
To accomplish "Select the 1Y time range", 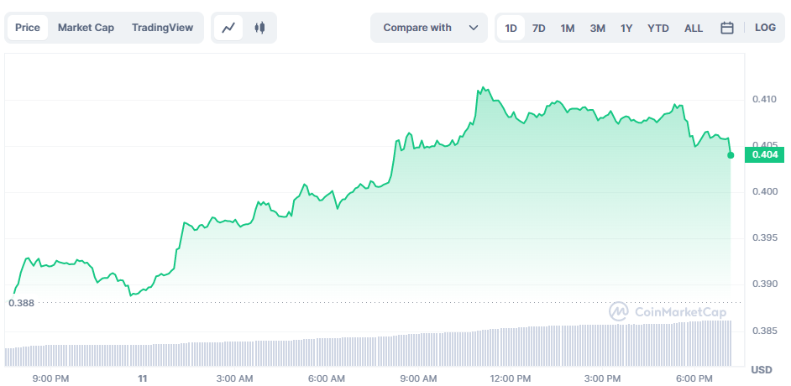I will pyautogui.click(x=626, y=28).
